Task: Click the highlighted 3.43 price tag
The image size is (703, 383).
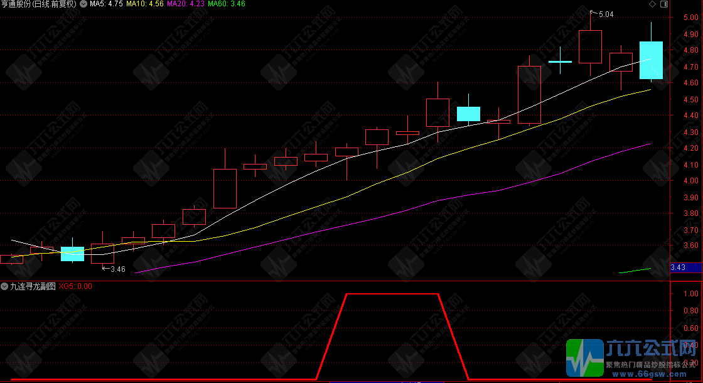Action: point(686,267)
